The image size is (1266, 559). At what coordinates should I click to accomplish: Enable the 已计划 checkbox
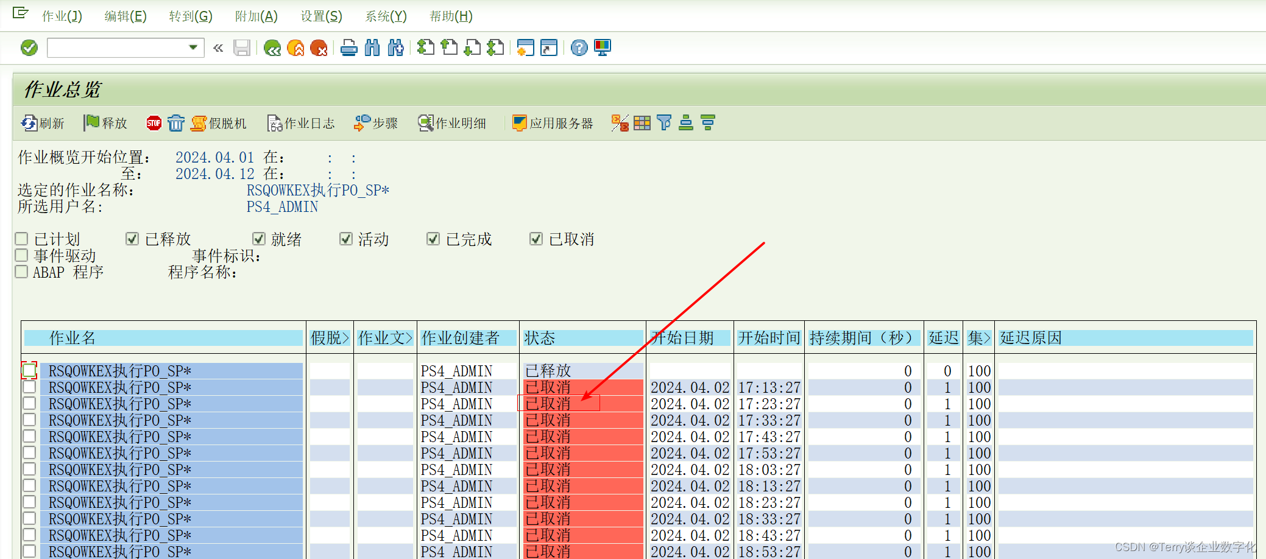pos(21,238)
